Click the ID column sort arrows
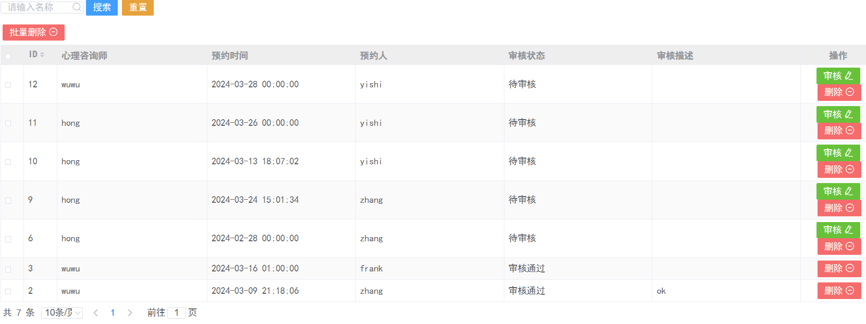The image size is (866, 324). click(42, 55)
